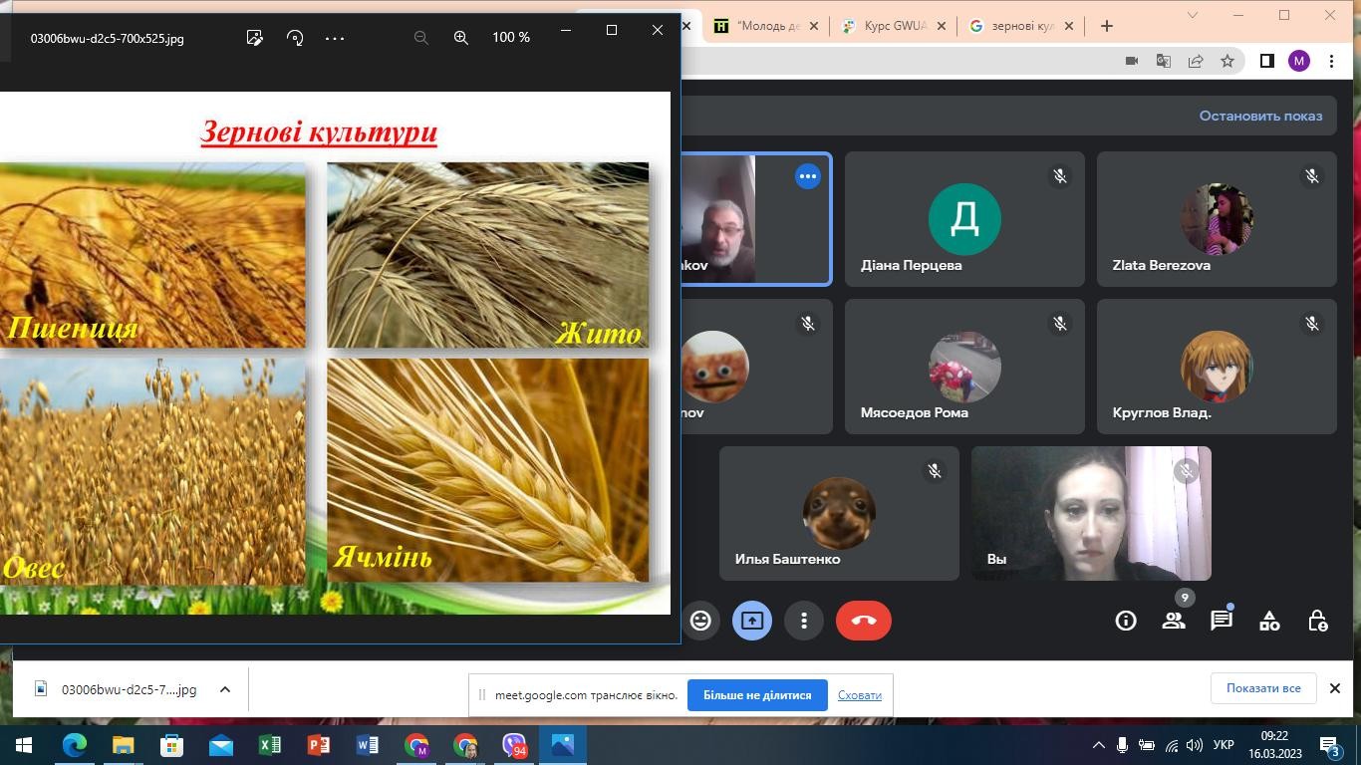
Task: Click the red leave call button
Action: click(863, 621)
